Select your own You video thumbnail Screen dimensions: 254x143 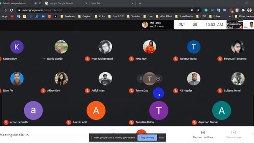[249, 25]
